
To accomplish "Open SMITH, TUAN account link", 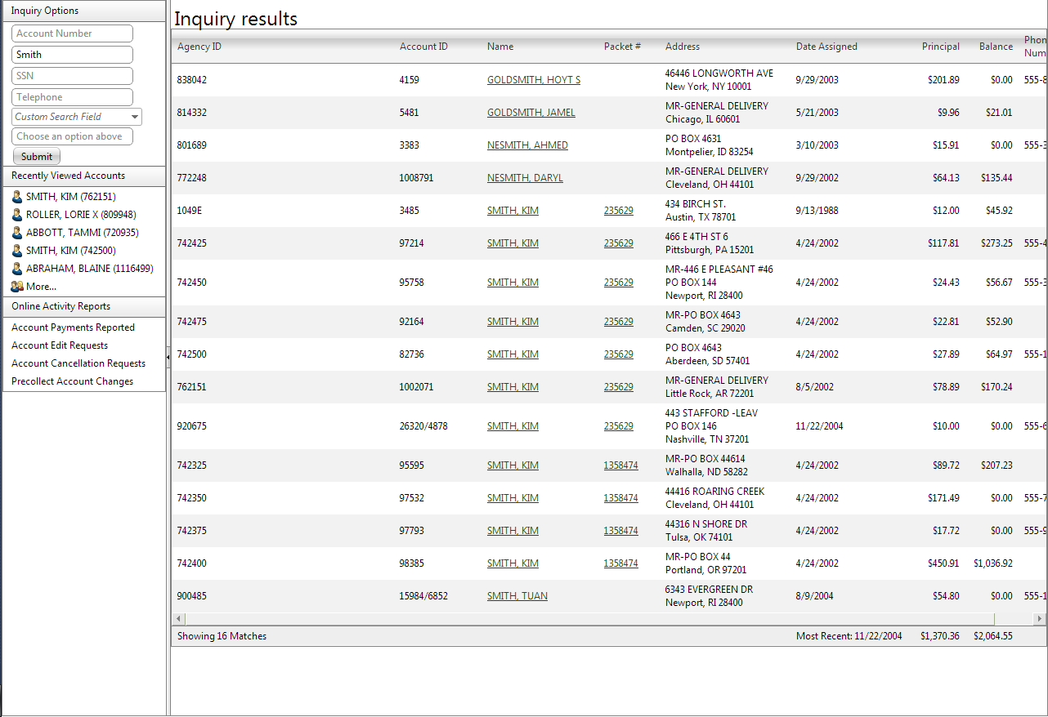I will [517, 596].
